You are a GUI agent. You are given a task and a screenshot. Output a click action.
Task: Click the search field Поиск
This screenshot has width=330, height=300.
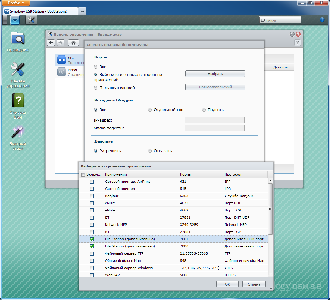[280, 20]
